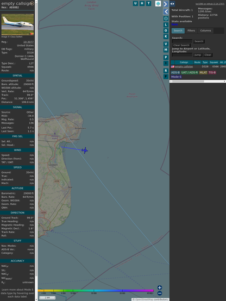The image size is (226, 301).
Task: Click the M multiselect button
Action: [166, 50]
